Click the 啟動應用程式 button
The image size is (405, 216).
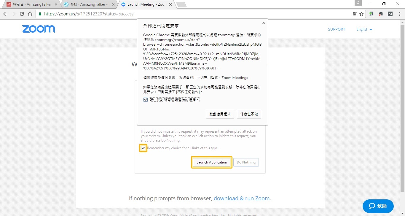pos(220,114)
